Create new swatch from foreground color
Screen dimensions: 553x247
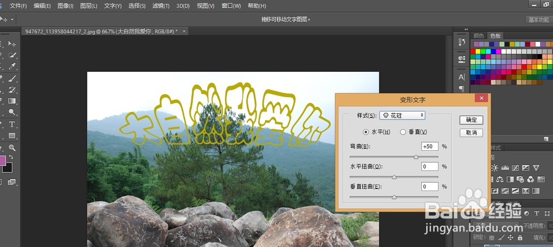click(546, 139)
